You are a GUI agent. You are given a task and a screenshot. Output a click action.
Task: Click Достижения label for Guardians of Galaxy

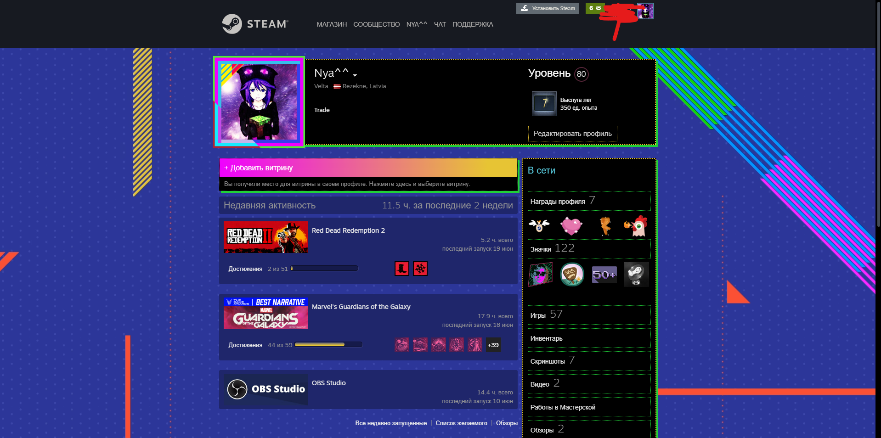click(245, 345)
